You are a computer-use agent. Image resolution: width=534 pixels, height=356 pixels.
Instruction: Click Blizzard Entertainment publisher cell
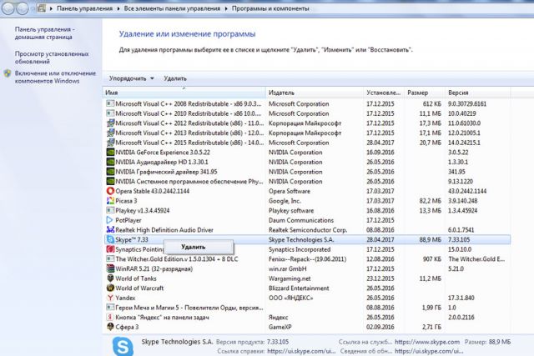[299, 288]
